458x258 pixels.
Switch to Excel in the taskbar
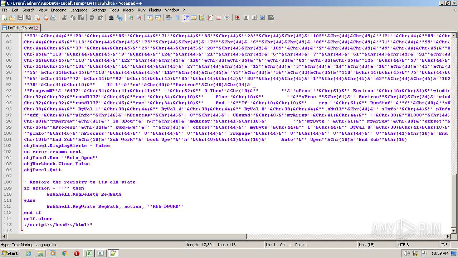point(89,253)
